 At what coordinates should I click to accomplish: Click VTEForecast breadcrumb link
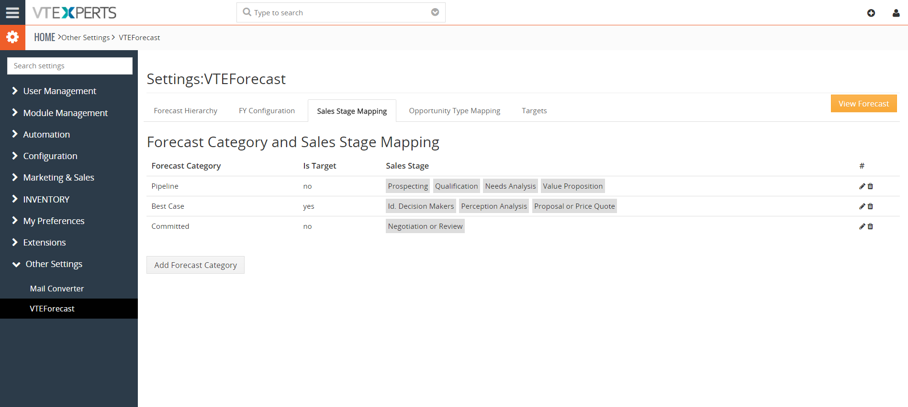(x=139, y=38)
